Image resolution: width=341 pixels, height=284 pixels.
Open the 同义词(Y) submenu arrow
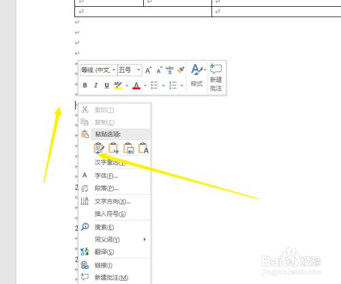click(145, 239)
